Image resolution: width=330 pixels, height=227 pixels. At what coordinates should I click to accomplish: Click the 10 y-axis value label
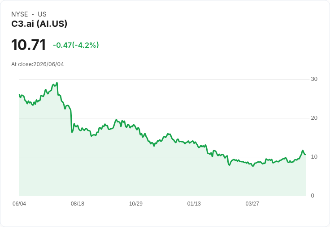pyautogui.click(x=314, y=157)
